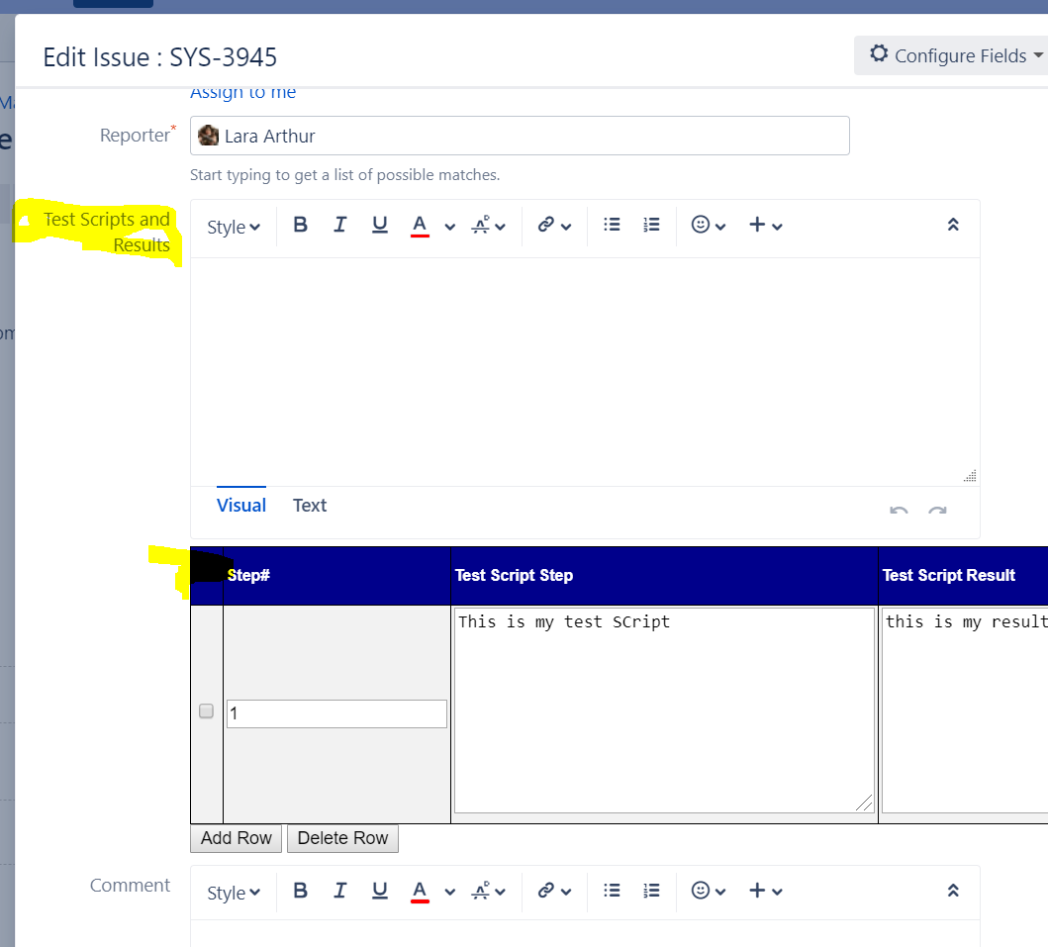
Task: Toggle Bold in Comment editor toolbar
Action: coord(301,891)
